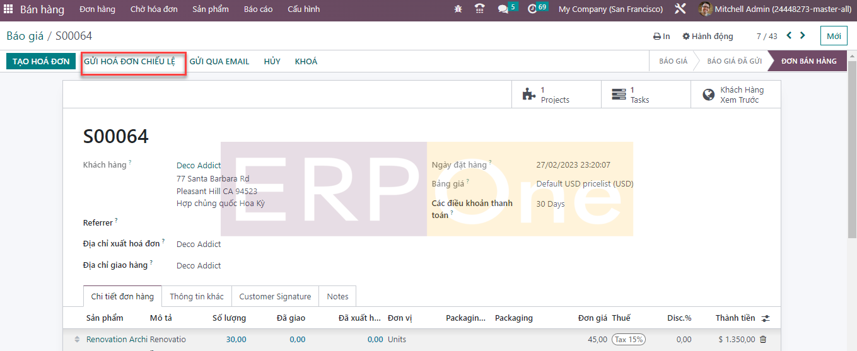Open the VoIP phone icon
Viewport: 857px width, 351px height.
point(480,9)
